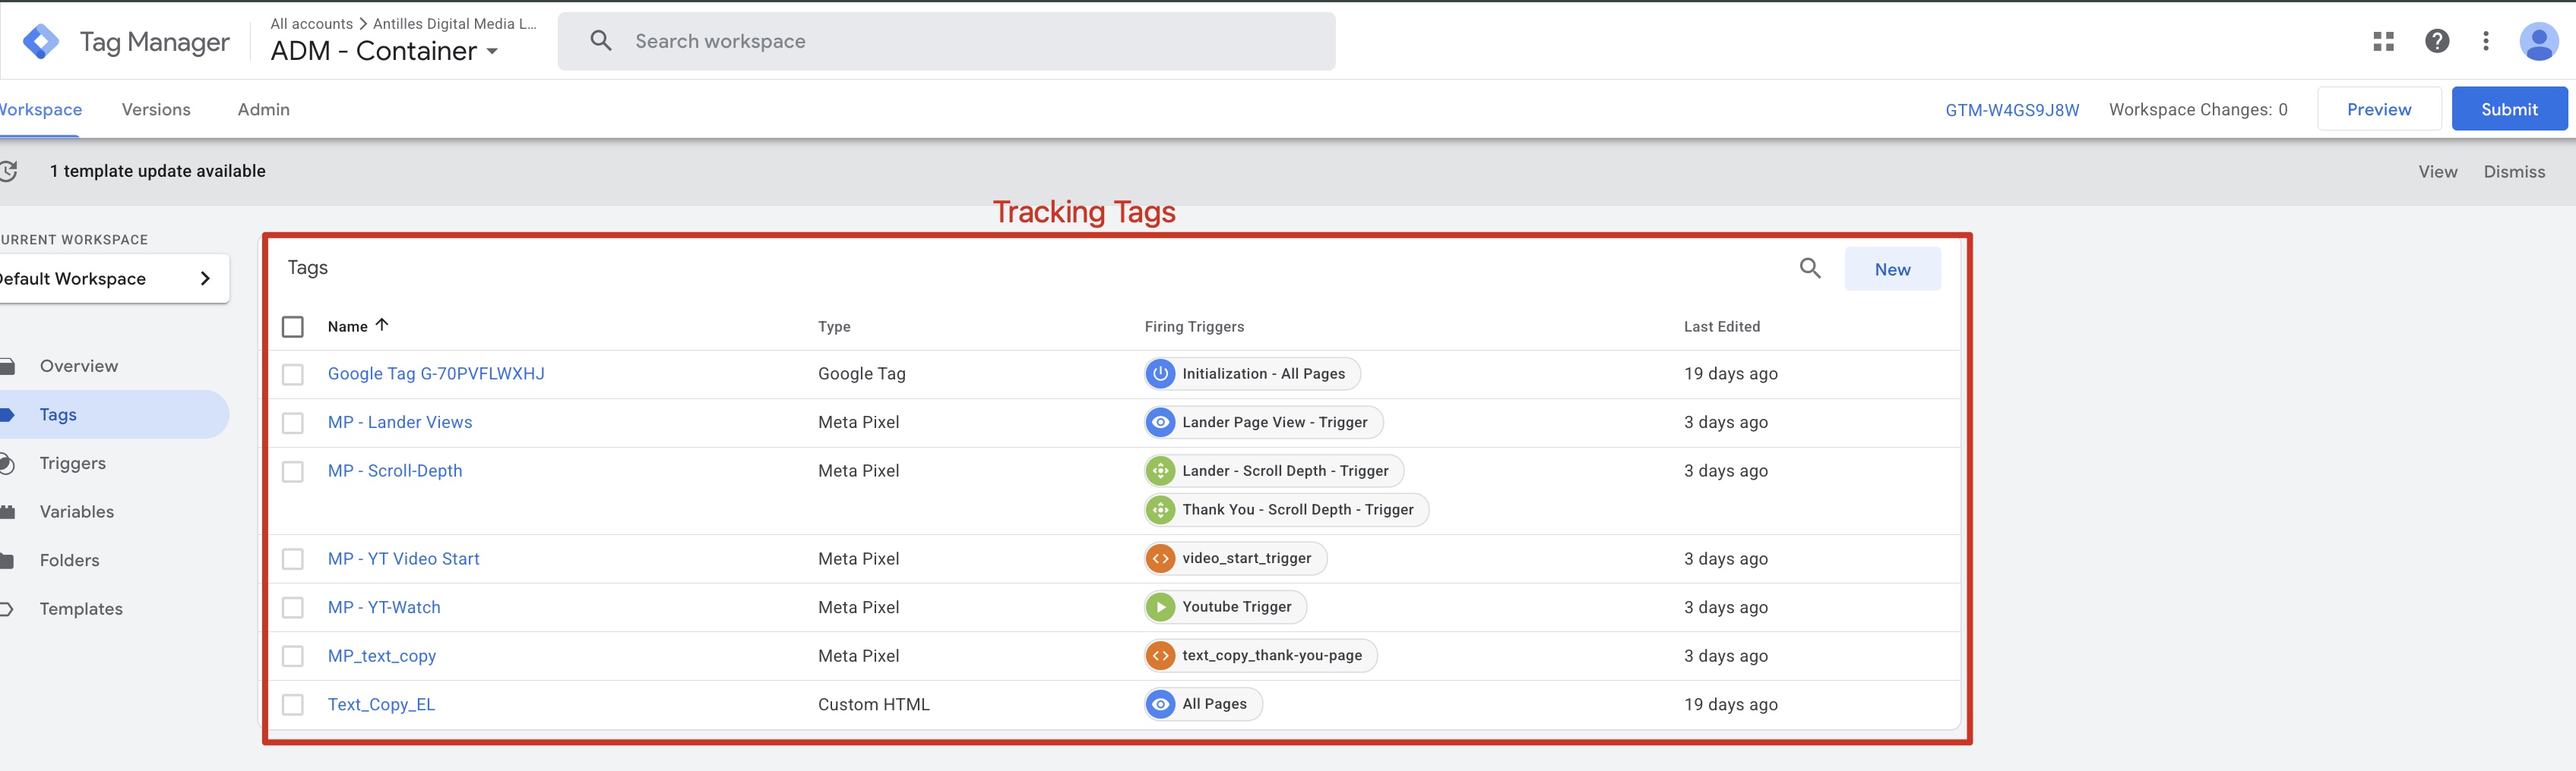
Task: Click the Tag Manager logo icon
Action: [x=41, y=42]
